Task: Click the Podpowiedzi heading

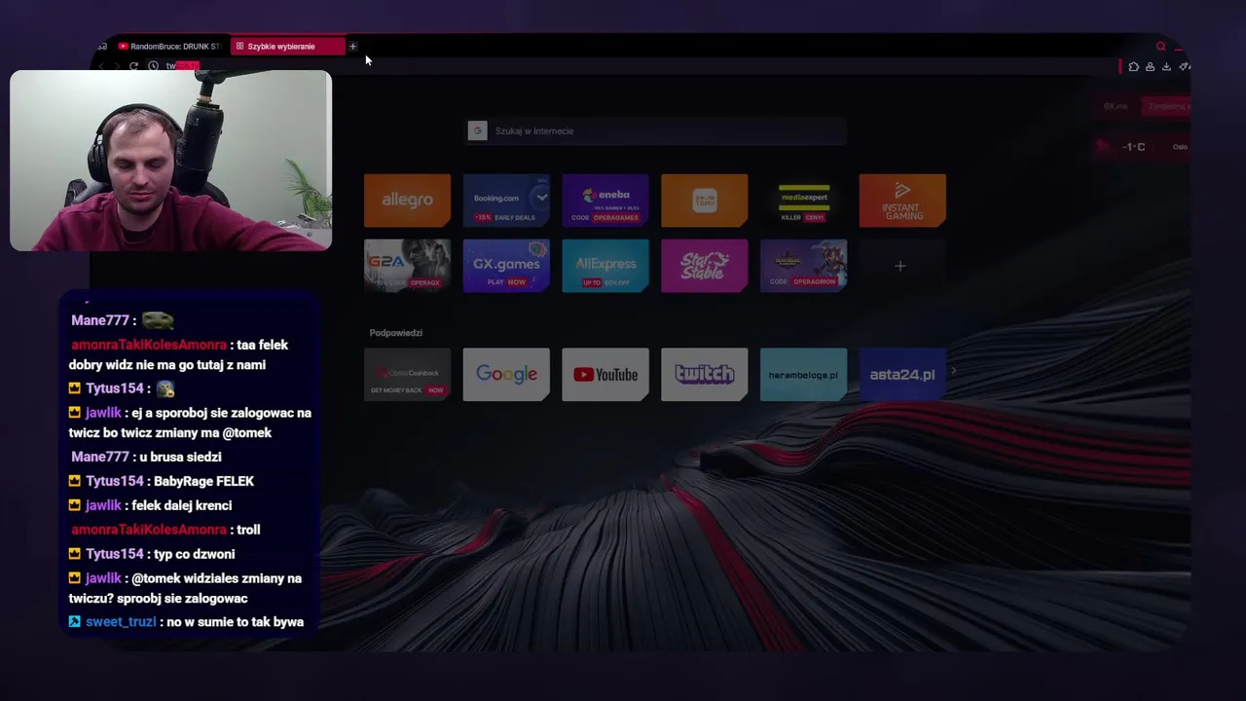Action: point(396,333)
